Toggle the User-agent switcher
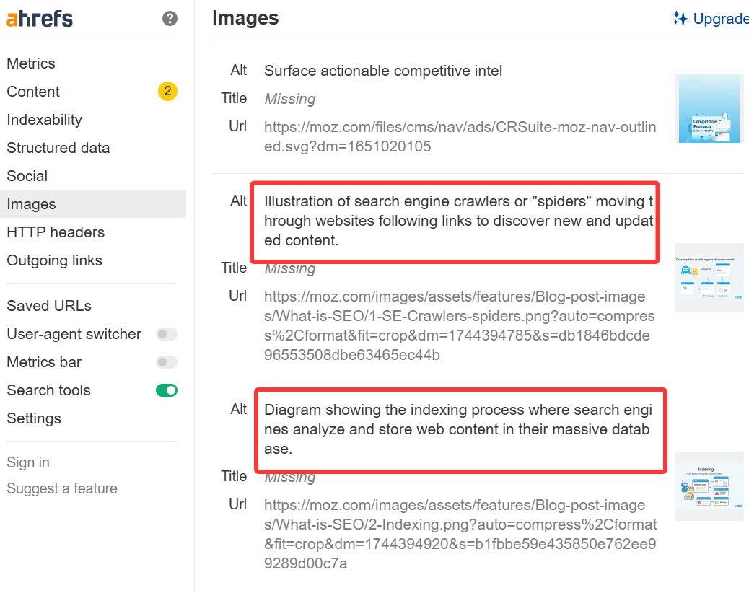Image resolution: width=749 pixels, height=593 pixels. tap(167, 334)
